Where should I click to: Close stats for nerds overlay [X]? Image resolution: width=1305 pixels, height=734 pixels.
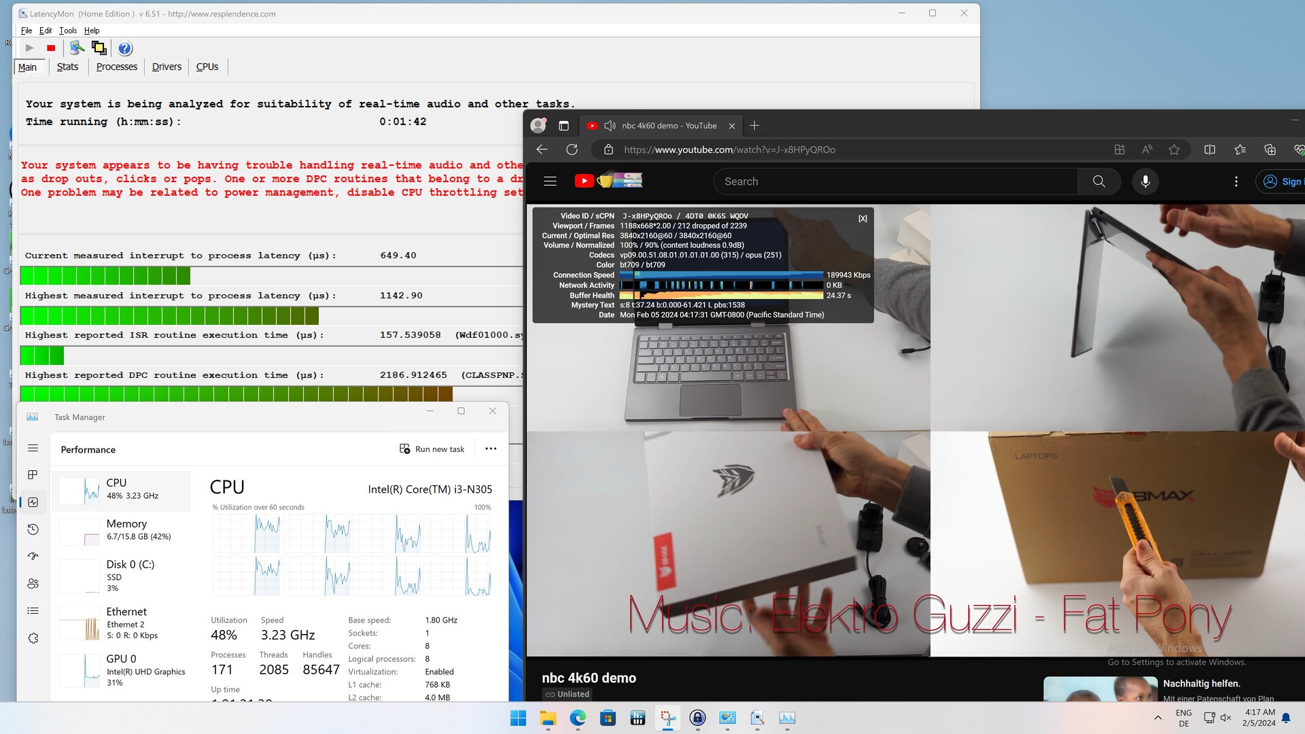click(863, 218)
